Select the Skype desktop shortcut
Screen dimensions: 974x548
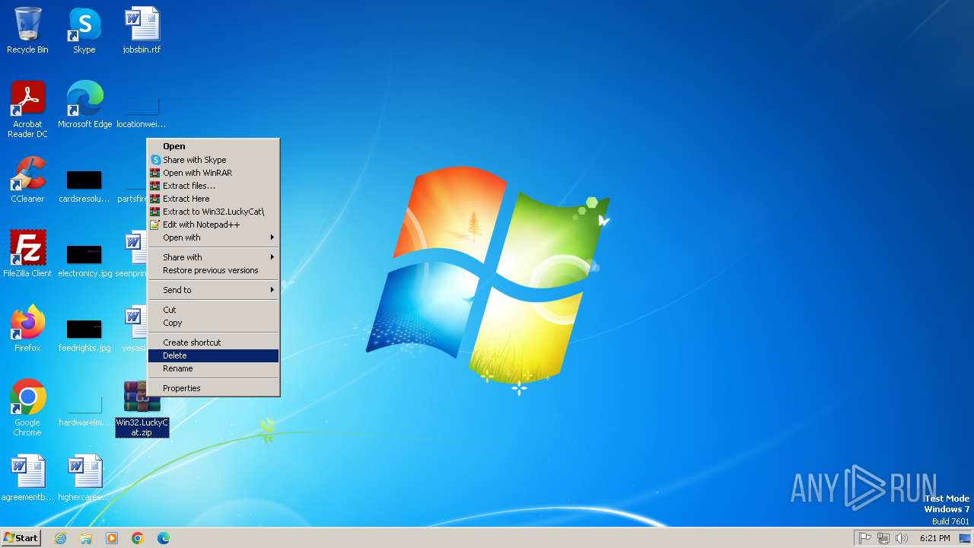84,30
